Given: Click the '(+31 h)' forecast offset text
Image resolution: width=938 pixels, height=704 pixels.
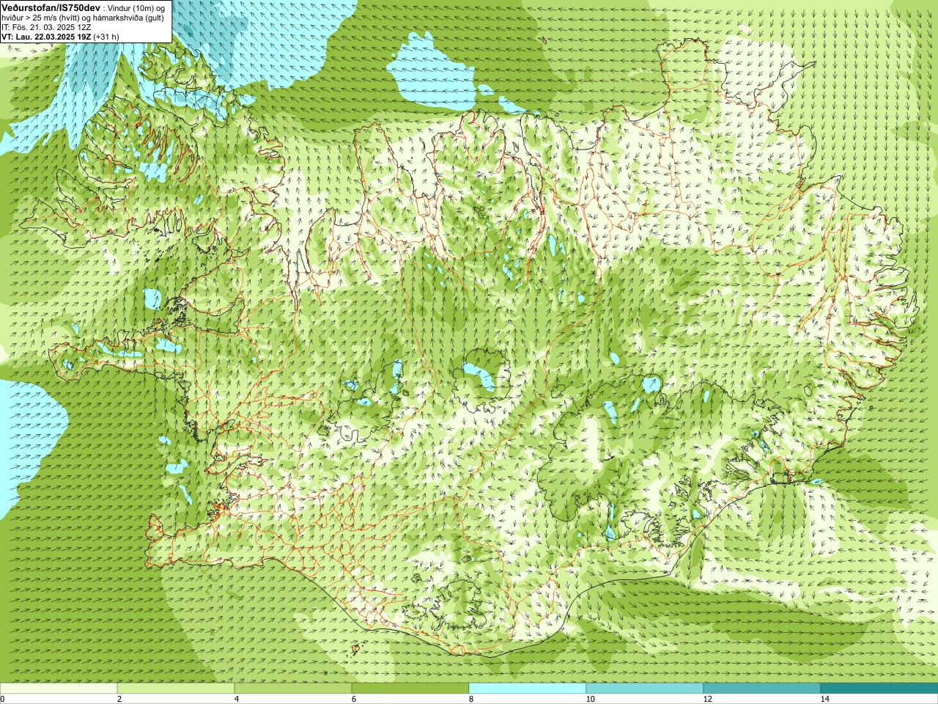Looking at the screenshot, I should [x=106, y=37].
